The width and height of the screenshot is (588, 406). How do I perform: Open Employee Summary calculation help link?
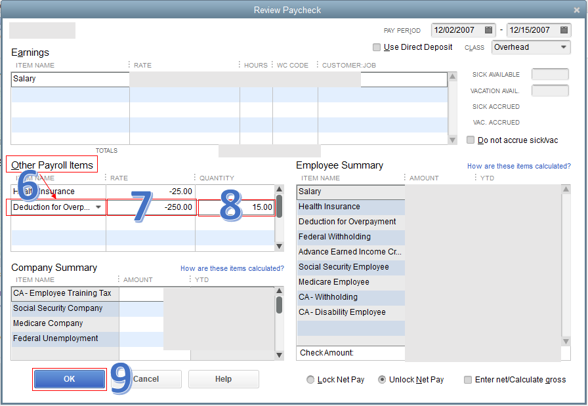(518, 166)
